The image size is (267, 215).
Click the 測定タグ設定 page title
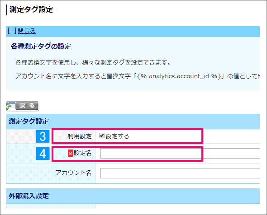31,9
